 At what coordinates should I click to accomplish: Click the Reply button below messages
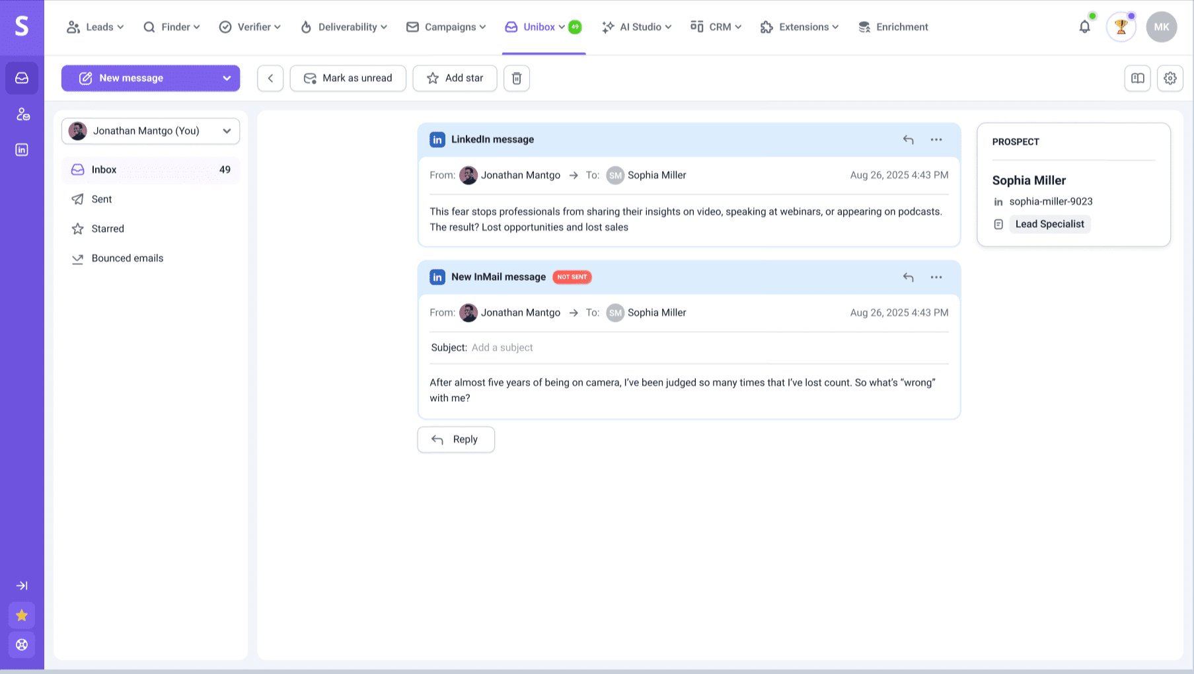coord(456,439)
